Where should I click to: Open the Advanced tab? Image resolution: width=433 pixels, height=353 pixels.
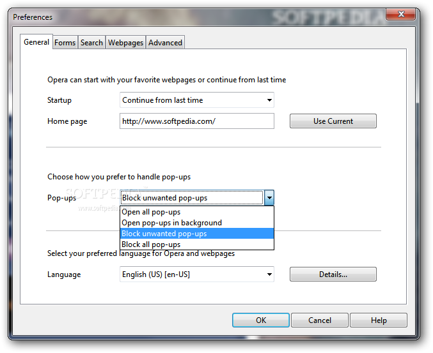165,43
